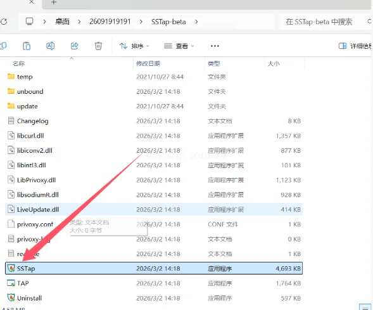
Task: Select the SSTap application icon
Action: point(11,268)
